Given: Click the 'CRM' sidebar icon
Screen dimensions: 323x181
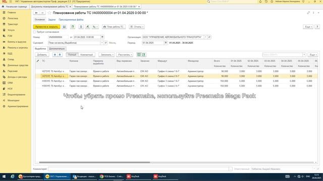Looking at the screenshot, I should tap(4, 82).
